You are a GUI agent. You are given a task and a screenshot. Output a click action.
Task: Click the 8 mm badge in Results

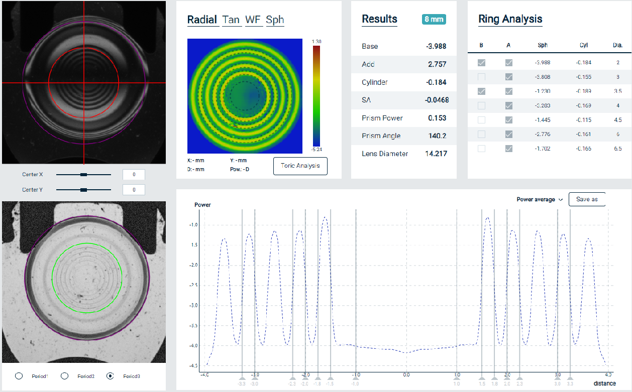click(x=434, y=20)
